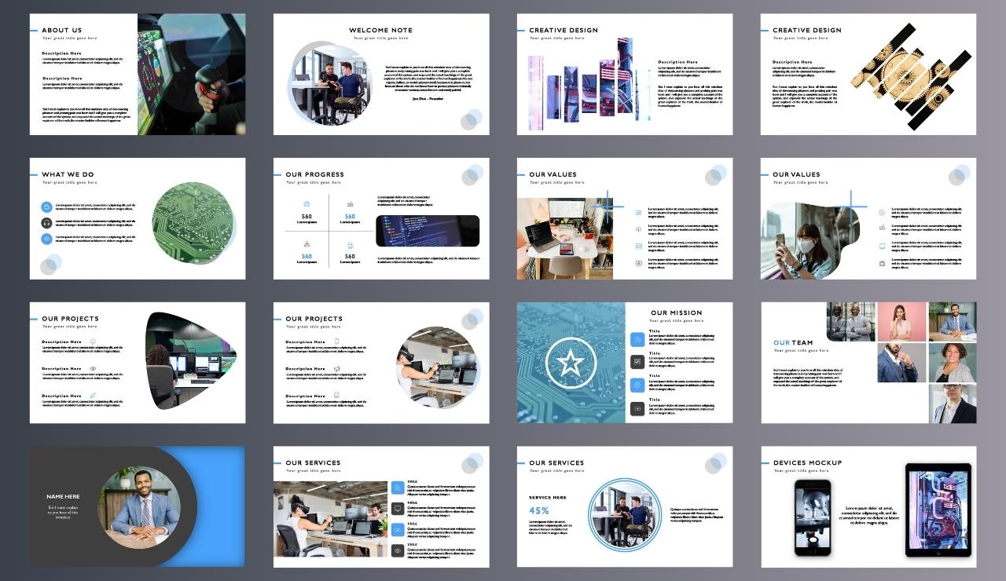Viewport: 1006px width, 581px height.
Task: Select the blue layered-lines icon atop the Services list
Action: 398,488
